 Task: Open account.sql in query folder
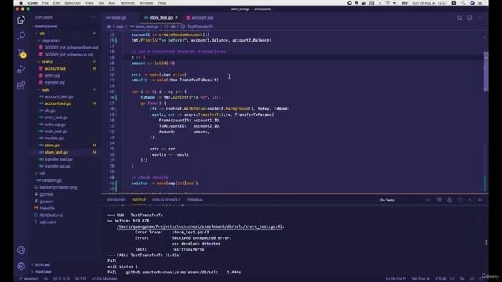tap(55, 68)
